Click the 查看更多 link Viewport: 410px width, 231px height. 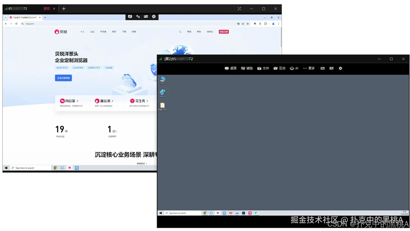pos(142,163)
